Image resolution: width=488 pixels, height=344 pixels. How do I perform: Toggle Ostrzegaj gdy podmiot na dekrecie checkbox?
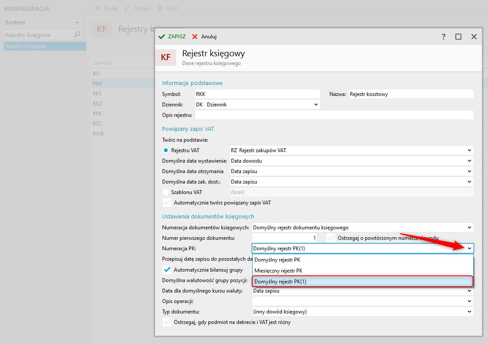[x=167, y=322]
